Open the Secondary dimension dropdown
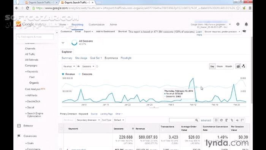 click(88, 120)
